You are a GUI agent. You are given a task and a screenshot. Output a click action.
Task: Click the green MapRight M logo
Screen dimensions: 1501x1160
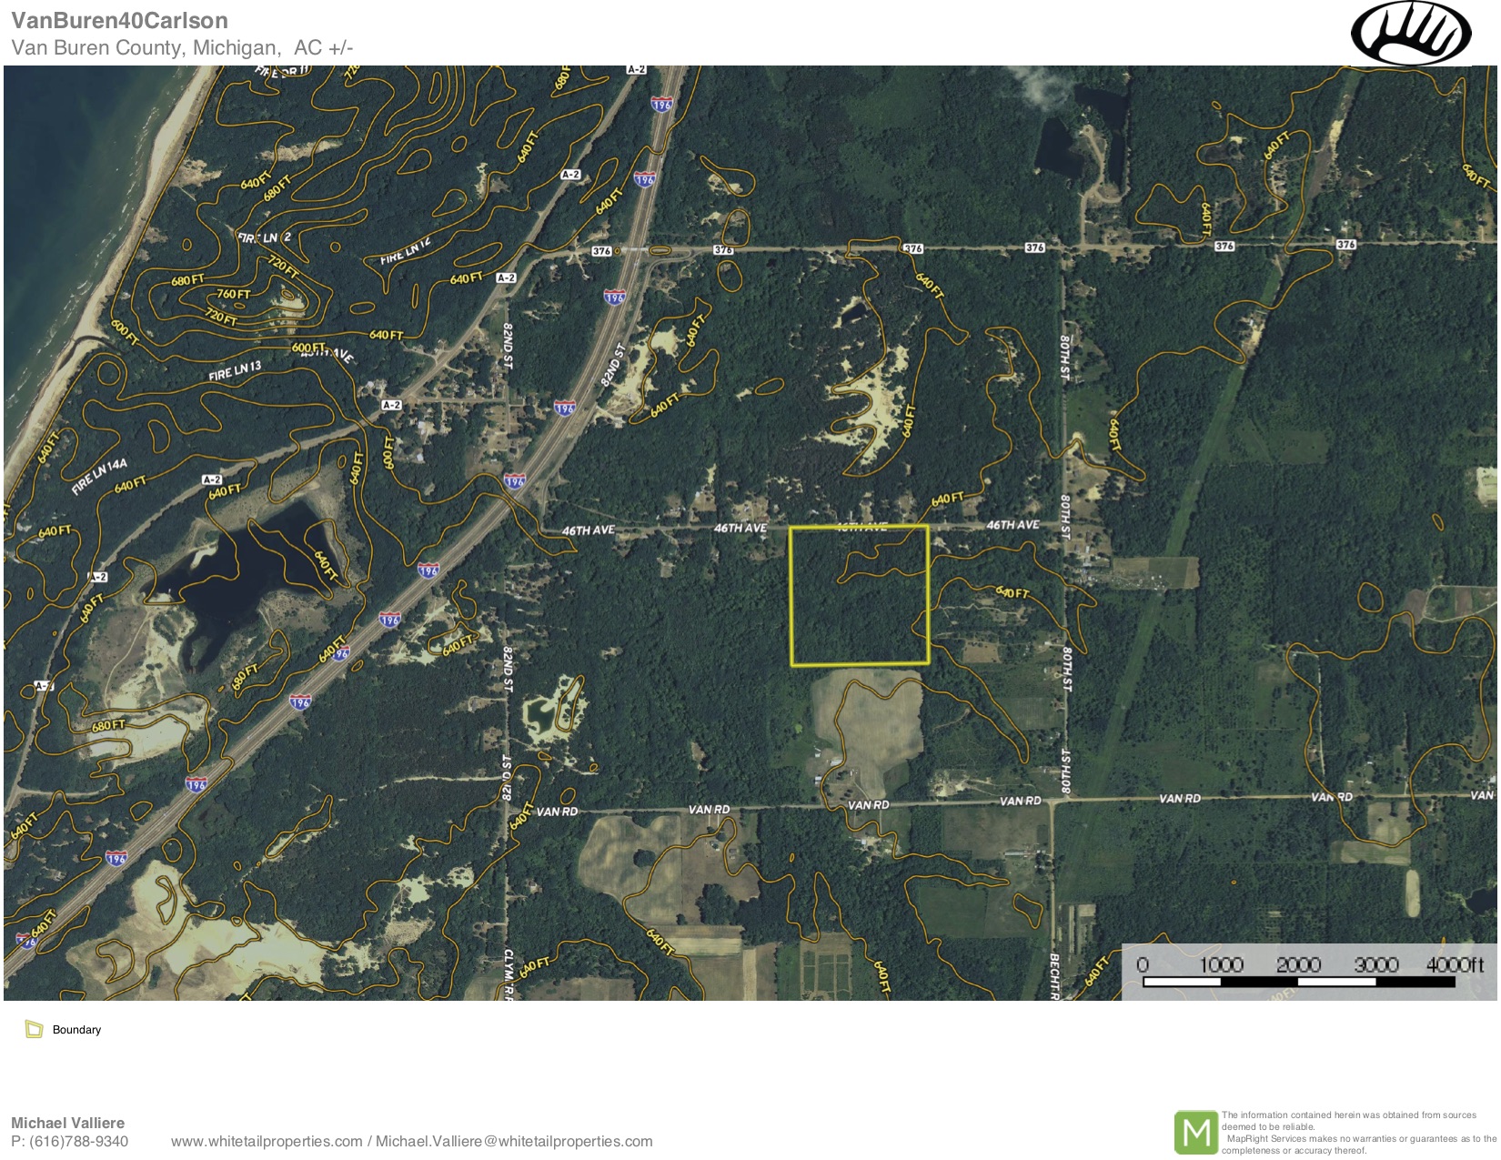coord(1195,1132)
